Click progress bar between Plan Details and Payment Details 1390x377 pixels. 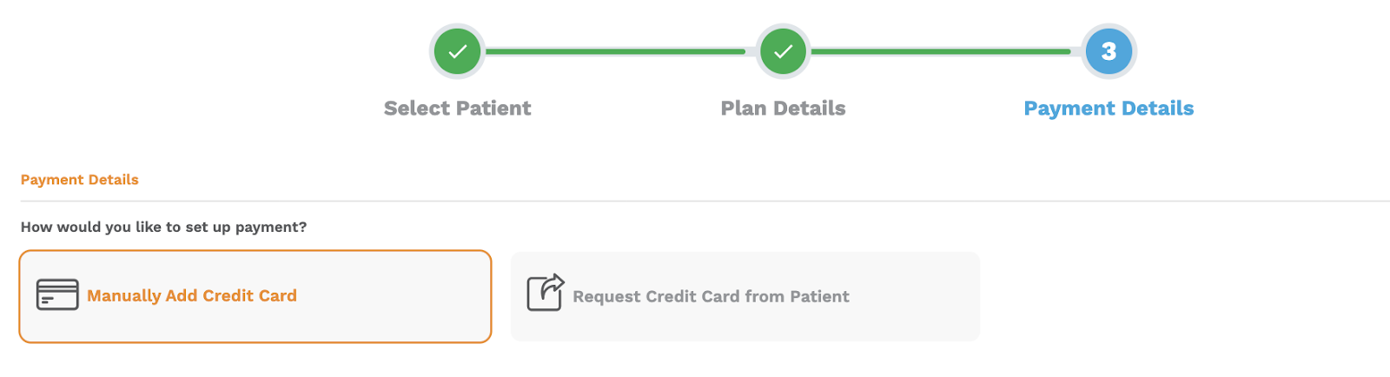(x=941, y=51)
